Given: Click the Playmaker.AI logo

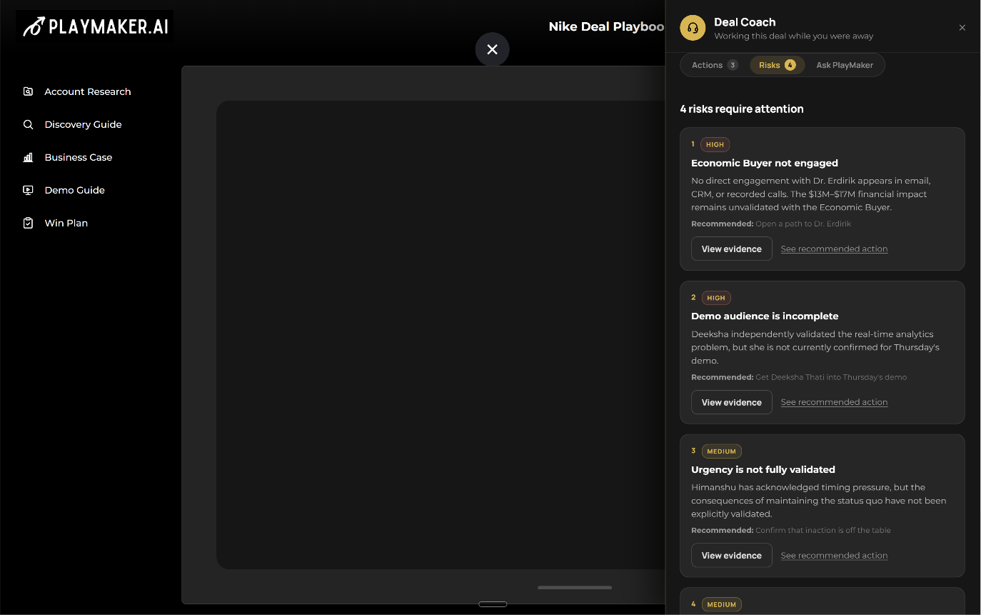Looking at the screenshot, I should 95,27.
